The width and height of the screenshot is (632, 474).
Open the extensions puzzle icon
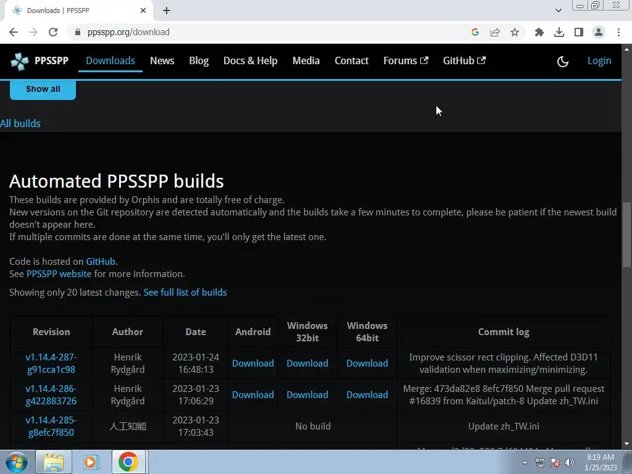click(539, 32)
